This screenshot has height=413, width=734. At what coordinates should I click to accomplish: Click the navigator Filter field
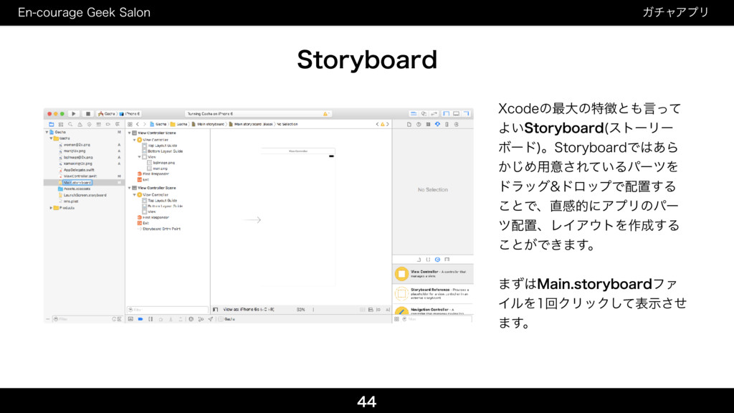(80, 319)
